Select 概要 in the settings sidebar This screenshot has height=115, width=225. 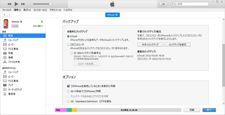coord(23,35)
